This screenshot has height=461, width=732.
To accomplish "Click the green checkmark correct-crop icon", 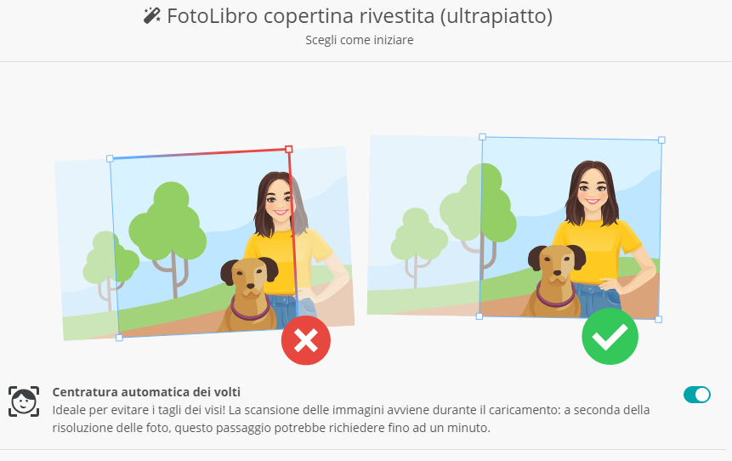I will (610, 336).
